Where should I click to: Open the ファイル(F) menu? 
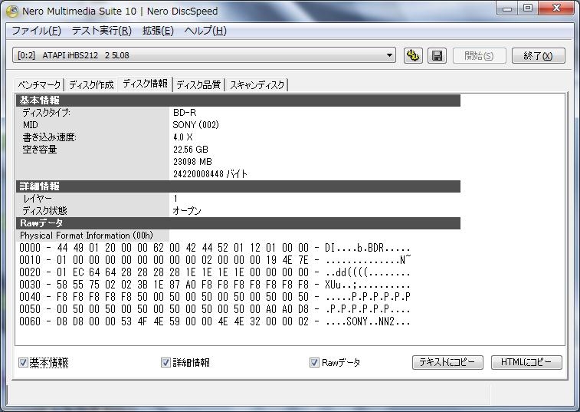click(36, 31)
